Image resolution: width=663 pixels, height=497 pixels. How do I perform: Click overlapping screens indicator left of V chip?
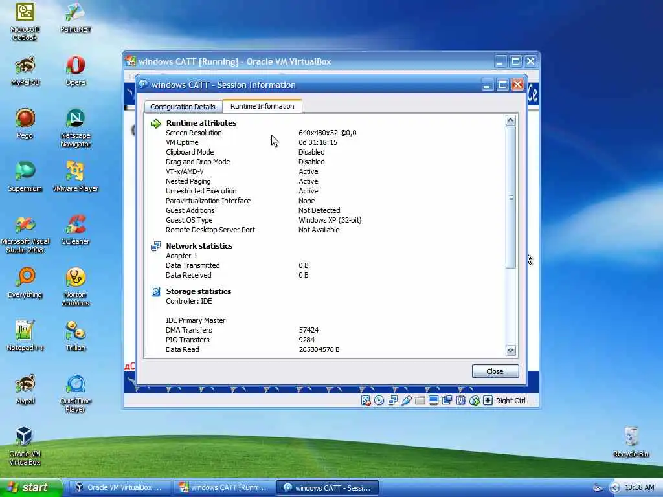tap(447, 400)
